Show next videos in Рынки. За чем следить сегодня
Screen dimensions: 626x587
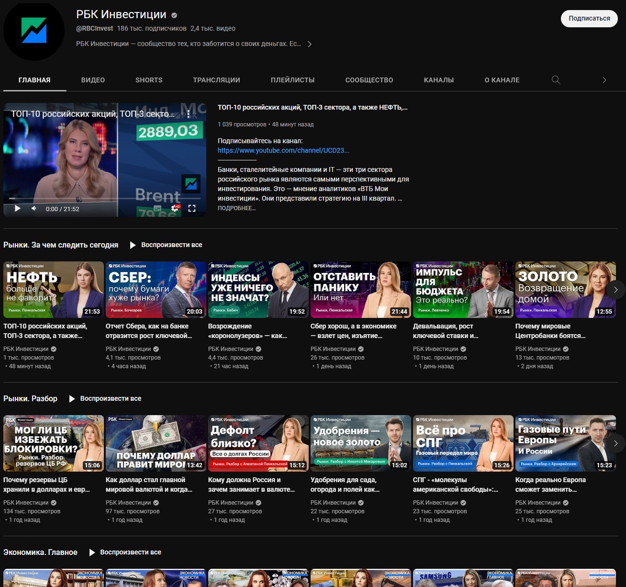pyautogui.click(x=615, y=290)
